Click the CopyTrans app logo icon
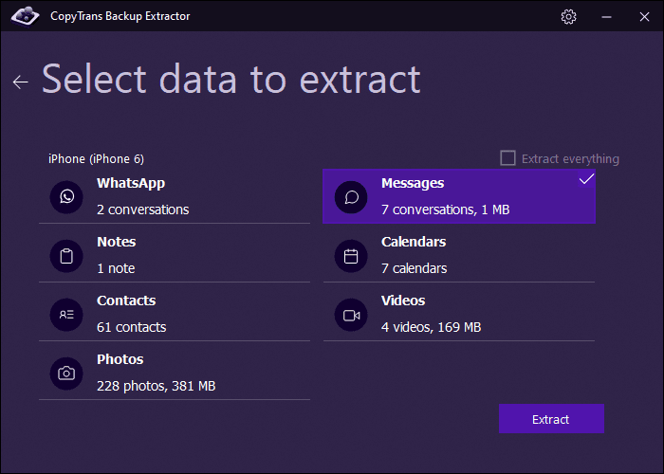The height and width of the screenshot is (474, 664). point(25,16)
